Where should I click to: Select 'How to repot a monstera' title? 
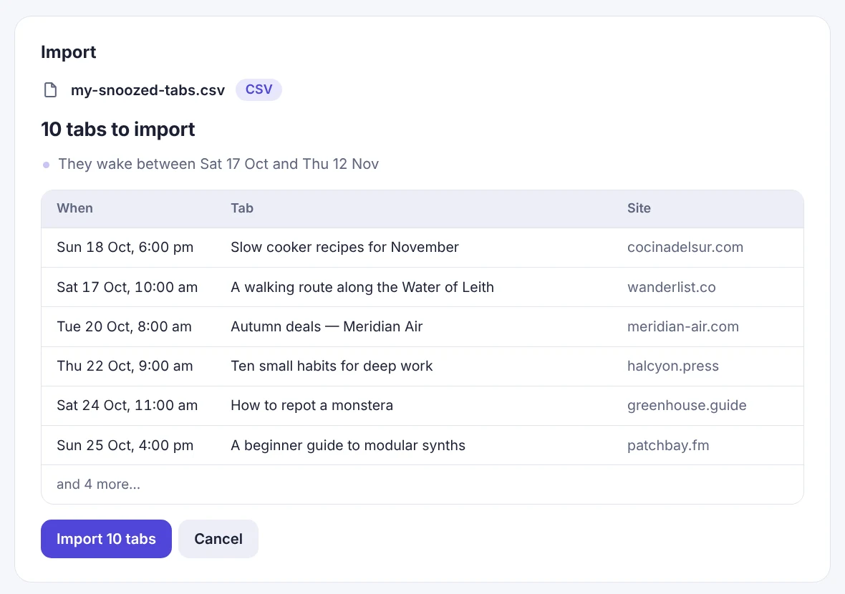click(312, 406)
